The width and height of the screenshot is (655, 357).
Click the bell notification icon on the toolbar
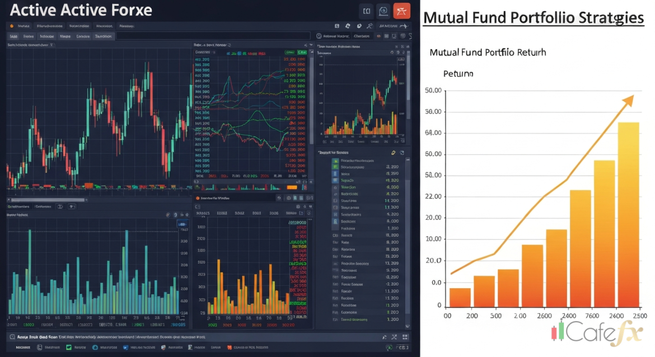tap(348, 26)
